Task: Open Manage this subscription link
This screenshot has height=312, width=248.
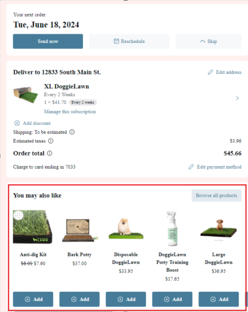Action: tap(70, 112)
